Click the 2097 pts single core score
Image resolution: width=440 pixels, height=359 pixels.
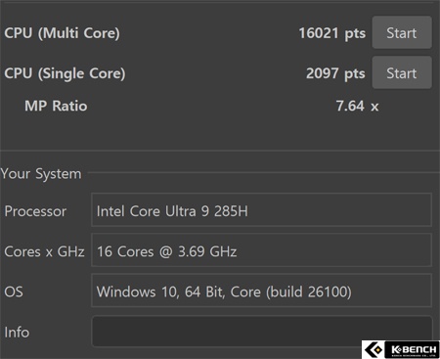click(335, 73)
